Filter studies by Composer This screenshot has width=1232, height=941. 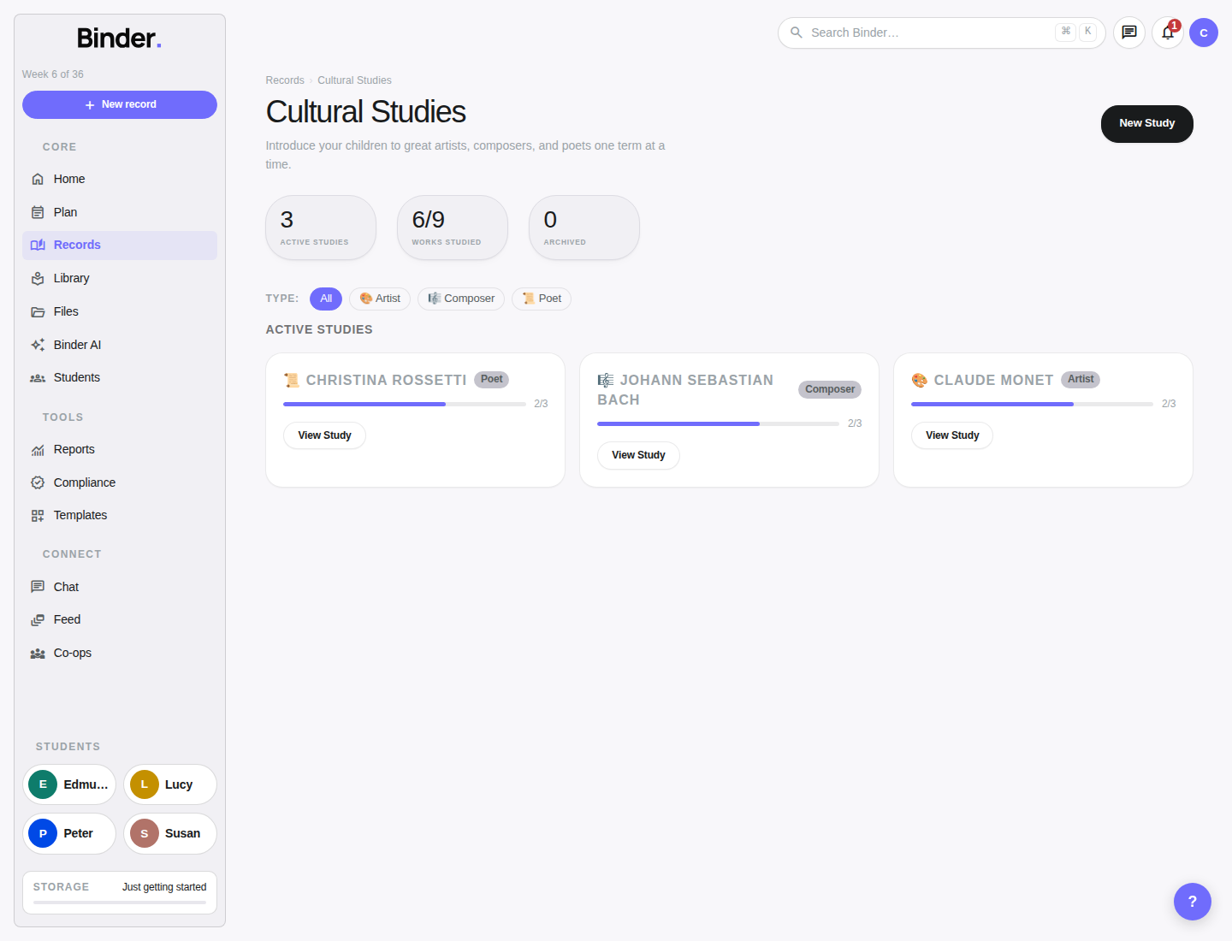(x=461, y=299)
